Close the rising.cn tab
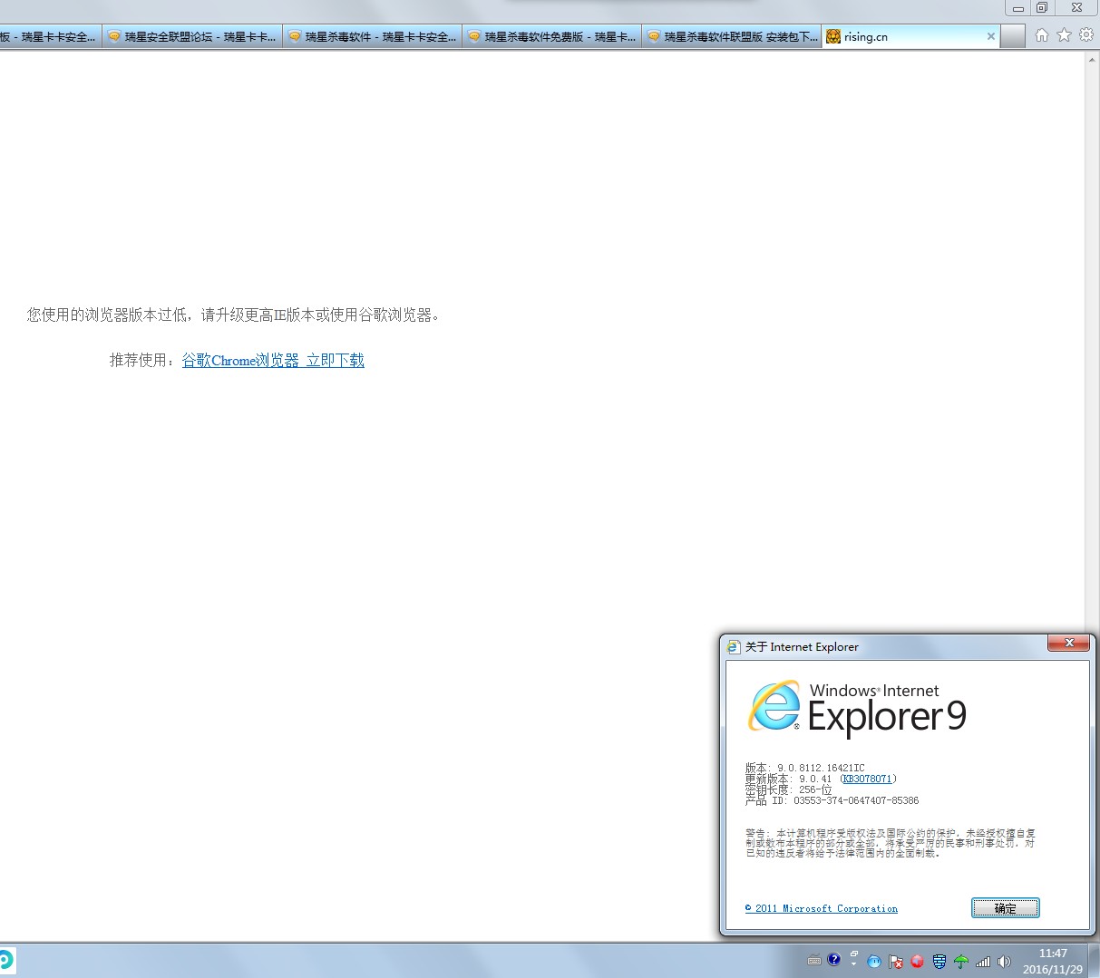 click(991, 36)
